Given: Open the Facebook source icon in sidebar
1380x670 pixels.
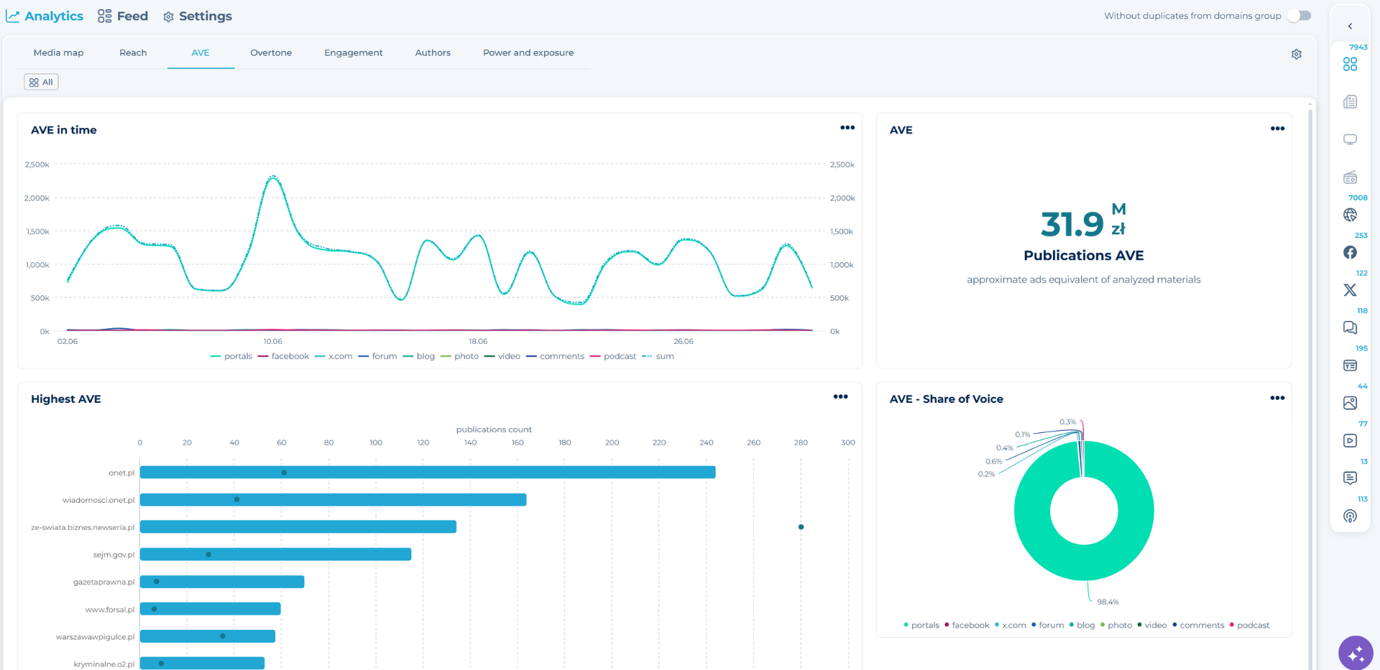Looking at the screenshot, I should click(1350, 253).
